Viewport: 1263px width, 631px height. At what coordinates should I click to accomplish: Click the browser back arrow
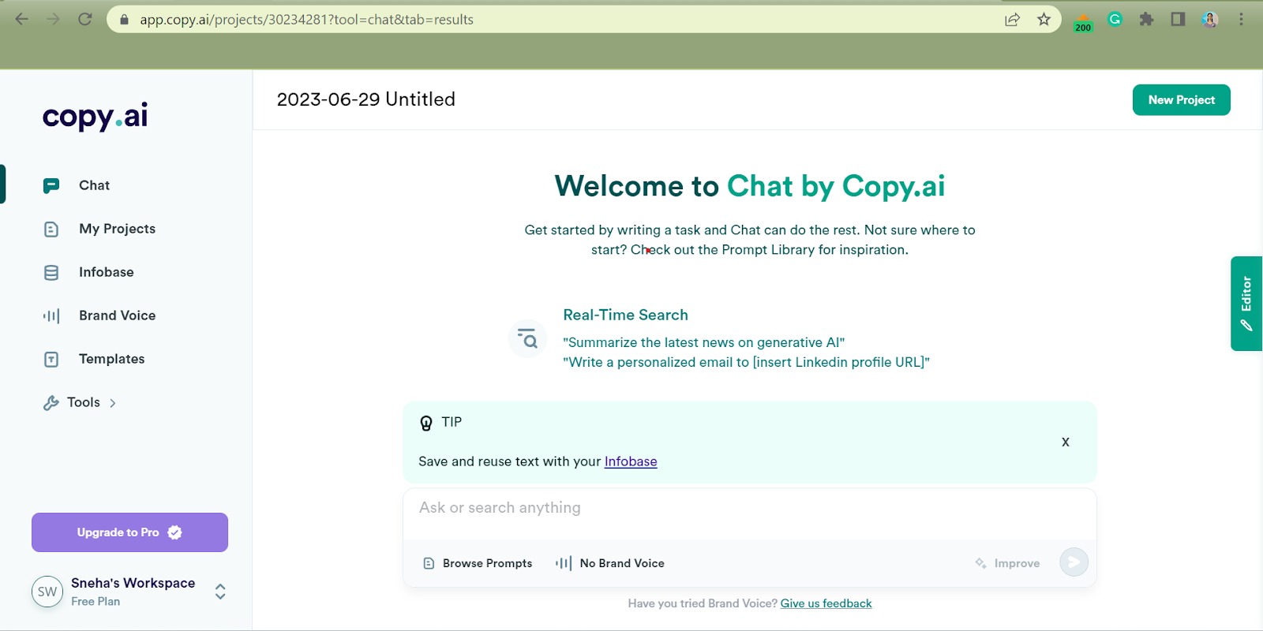pyautogui.click(x=22, y=19)
